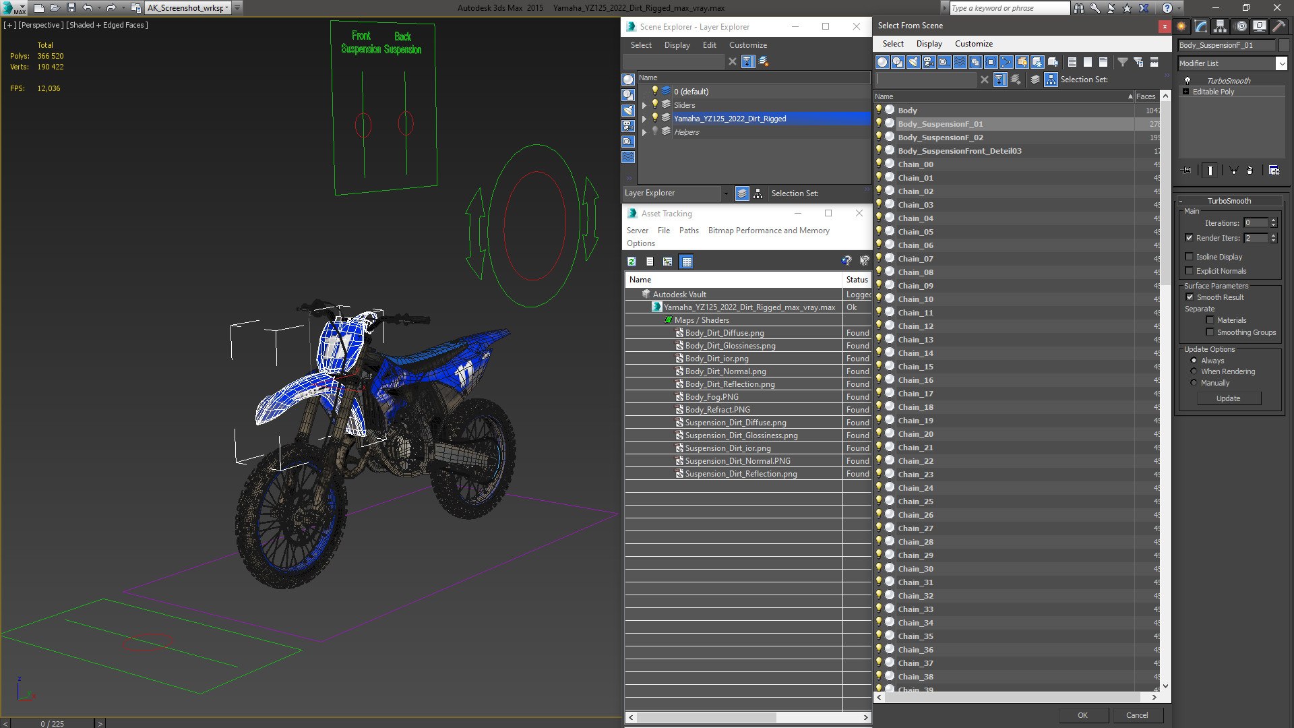Click the Faces column header

[x=1146, y=96]
